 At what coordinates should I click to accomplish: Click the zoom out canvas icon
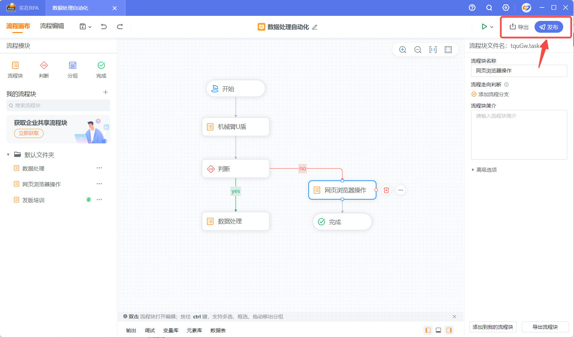coord(418,50)
